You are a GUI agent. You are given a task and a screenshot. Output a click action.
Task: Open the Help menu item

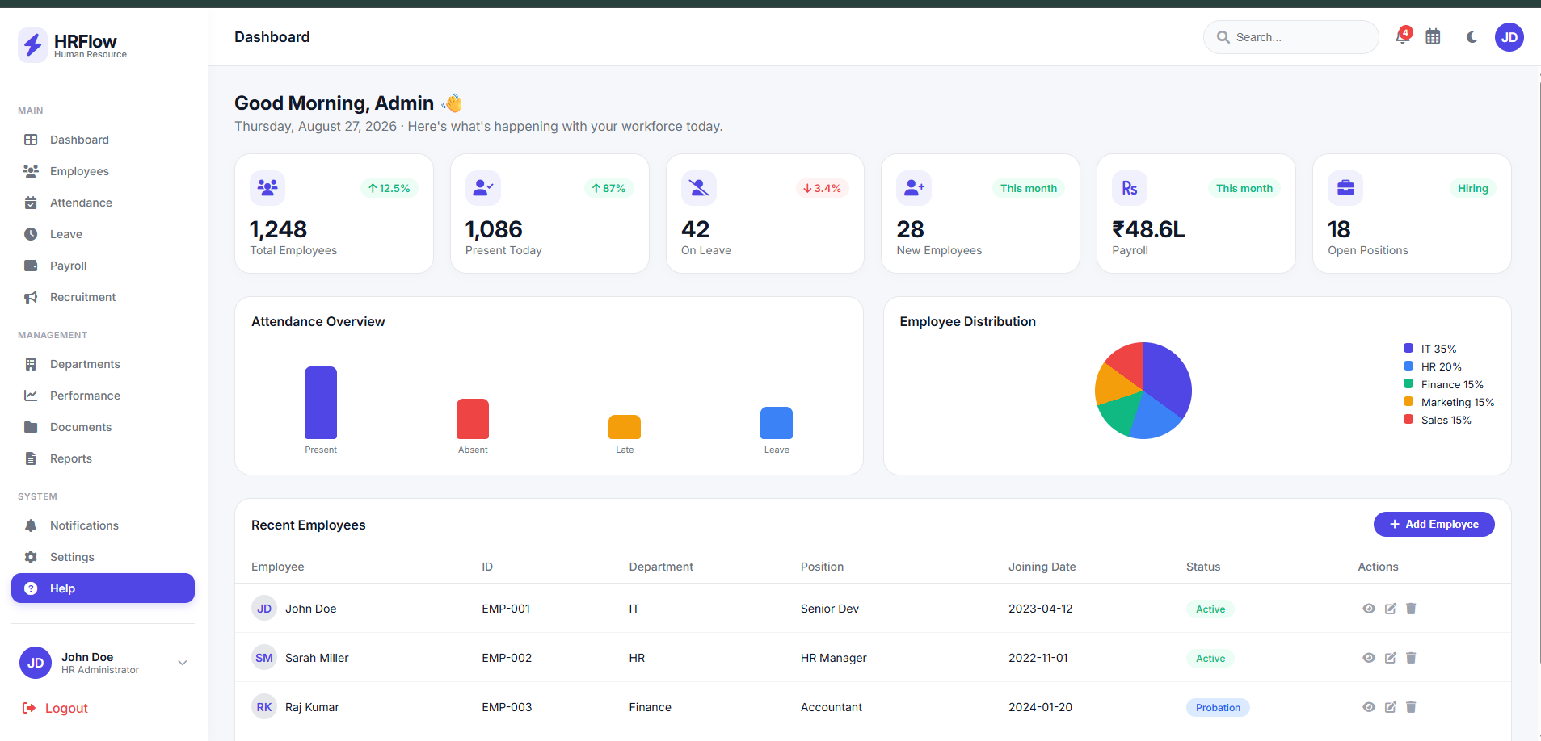click(x=103, y=588)
